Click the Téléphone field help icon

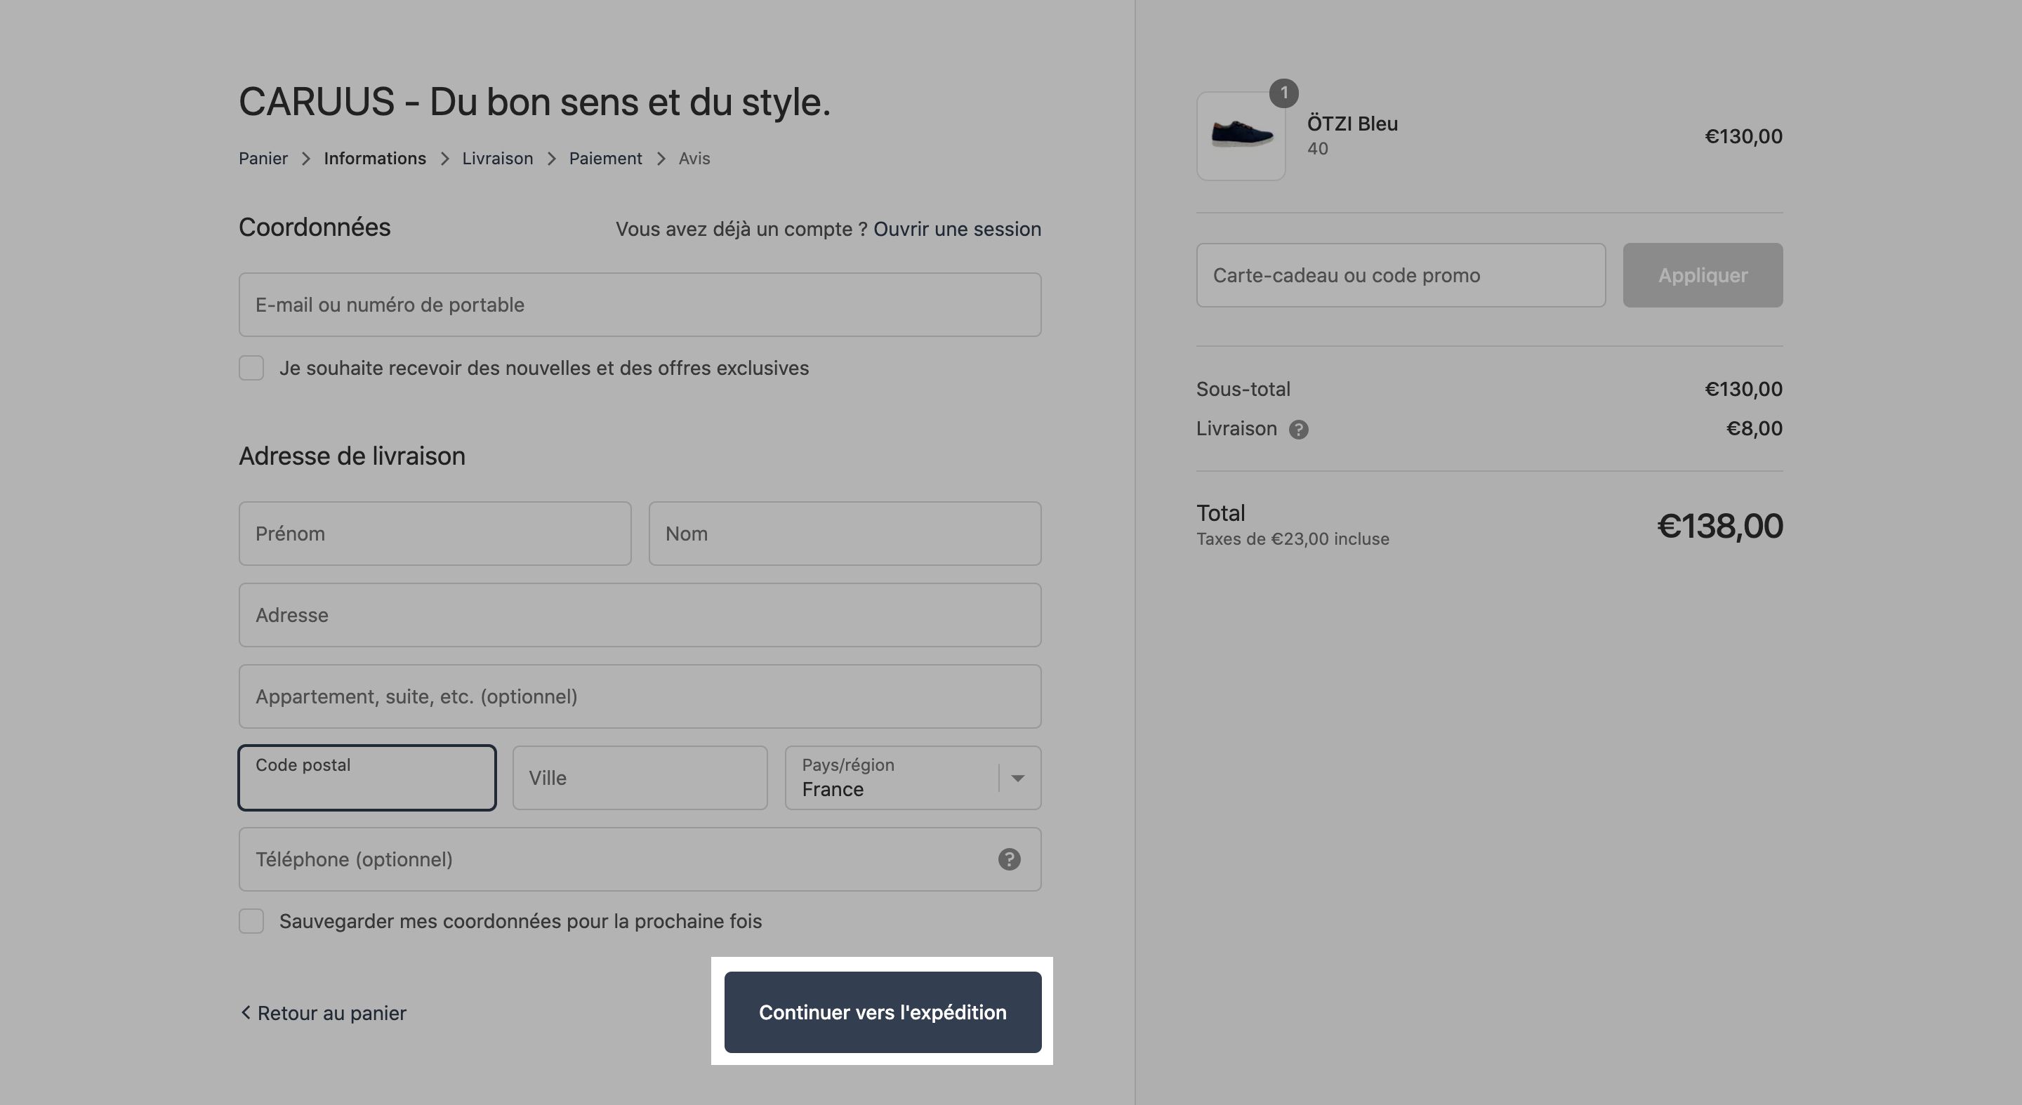(x=1009, y=859)
